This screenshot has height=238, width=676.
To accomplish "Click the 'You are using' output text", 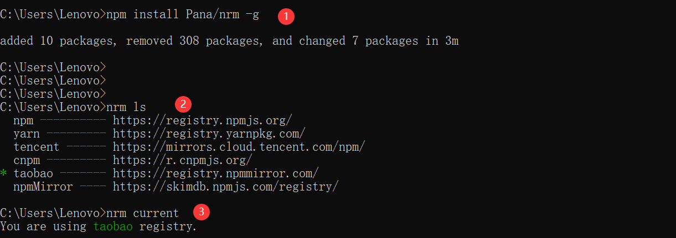I will click(43, 226).
